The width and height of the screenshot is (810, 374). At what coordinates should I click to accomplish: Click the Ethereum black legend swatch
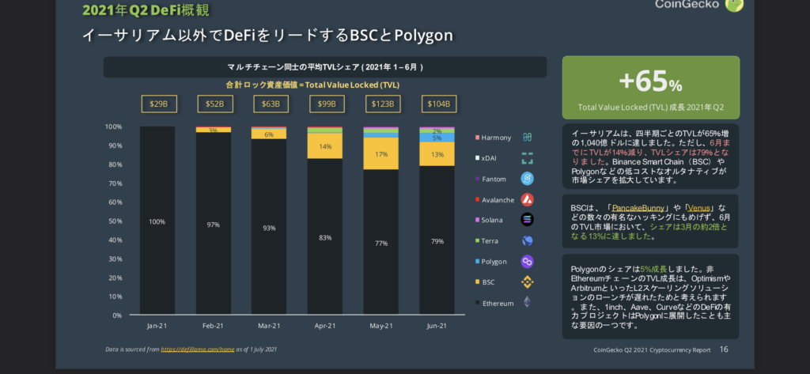477,303
